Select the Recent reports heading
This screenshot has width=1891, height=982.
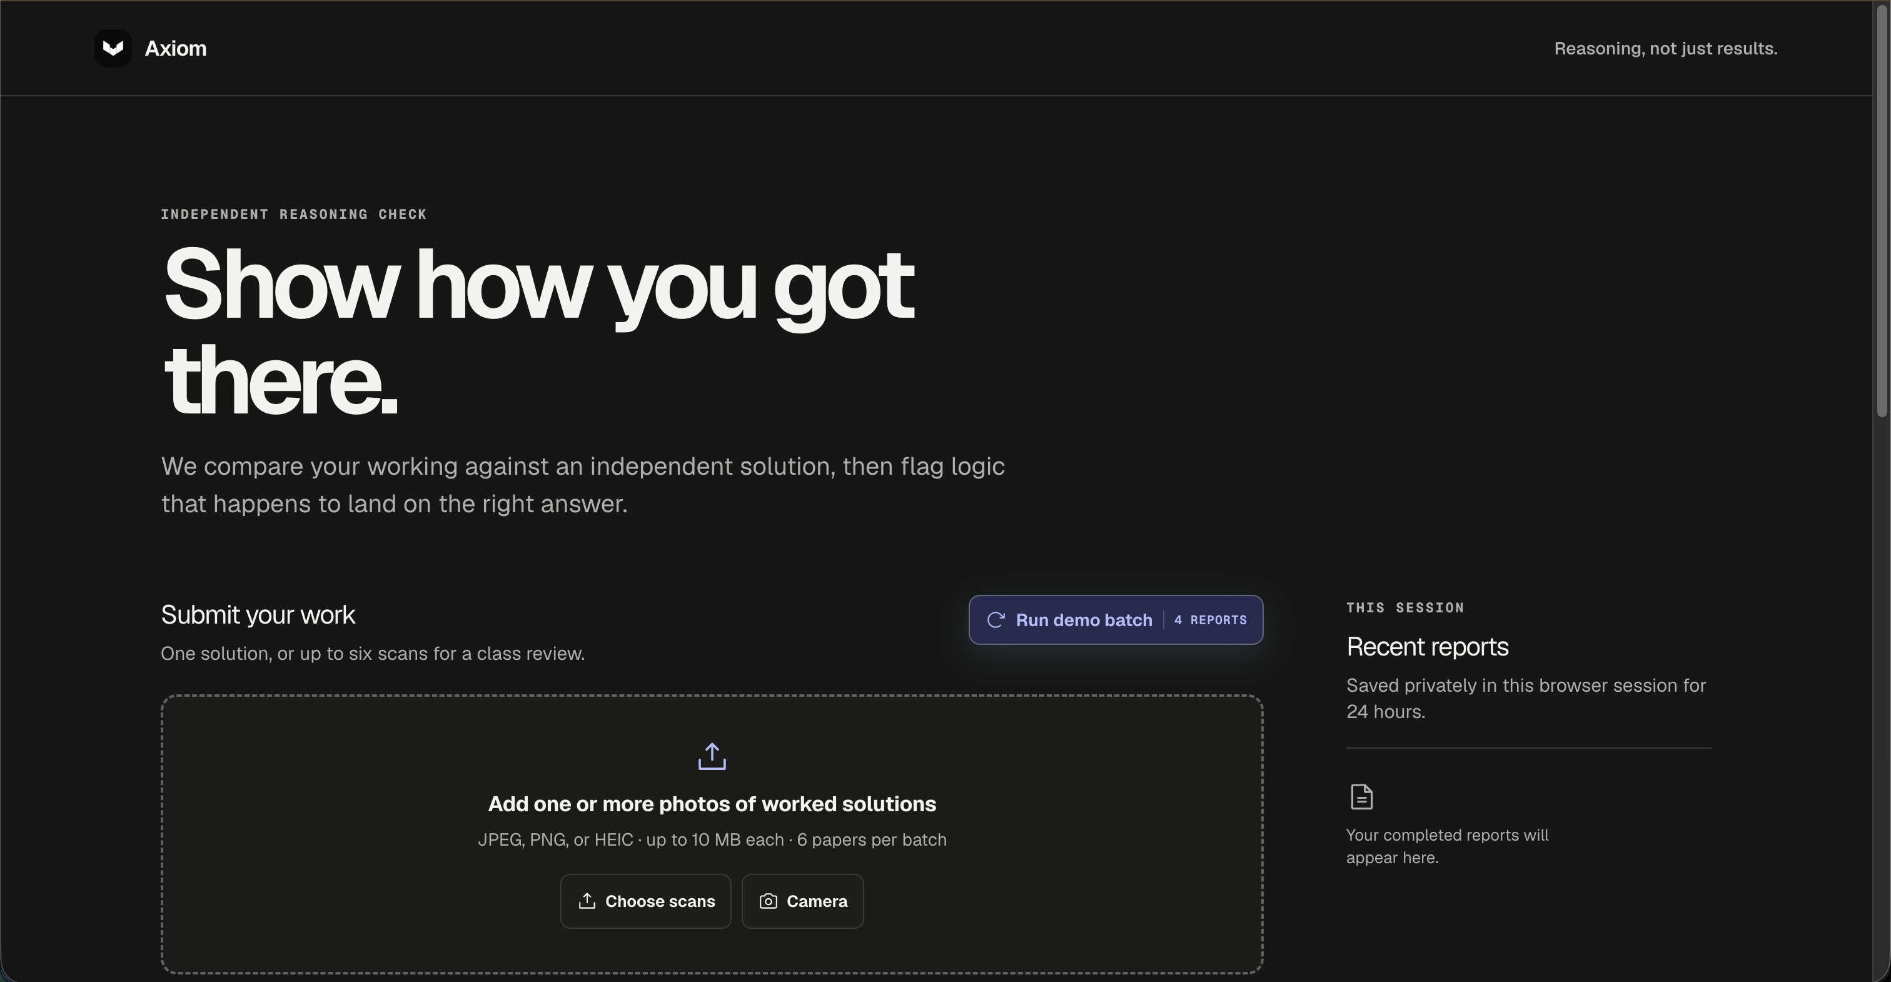coord(1427,646)
